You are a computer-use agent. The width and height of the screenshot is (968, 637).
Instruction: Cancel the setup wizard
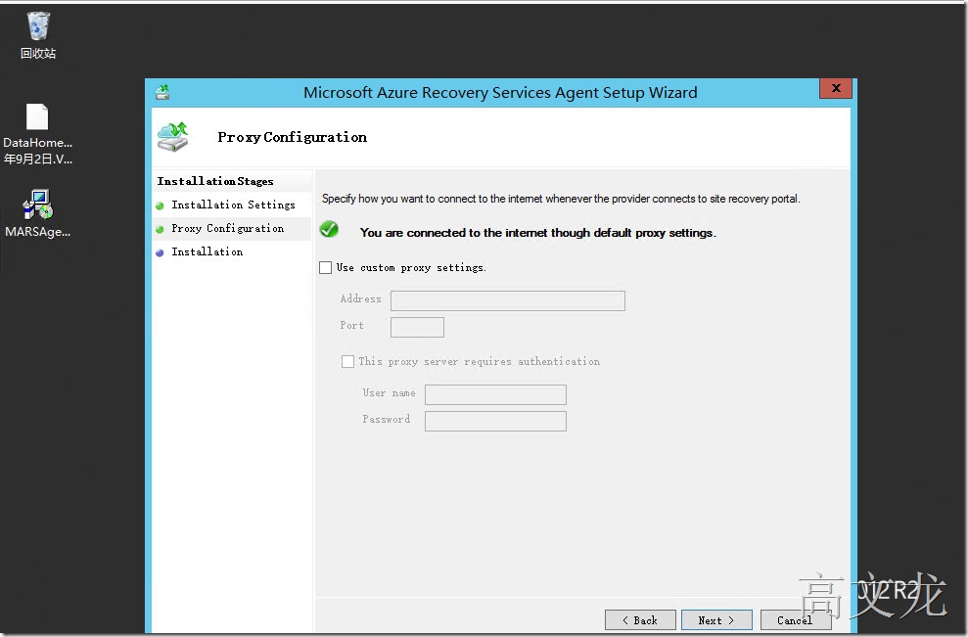point(796,620)
